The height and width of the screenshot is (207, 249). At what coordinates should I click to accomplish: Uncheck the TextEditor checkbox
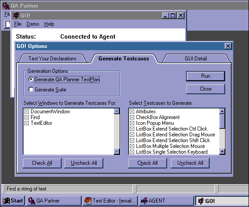(x=27, y=123)
